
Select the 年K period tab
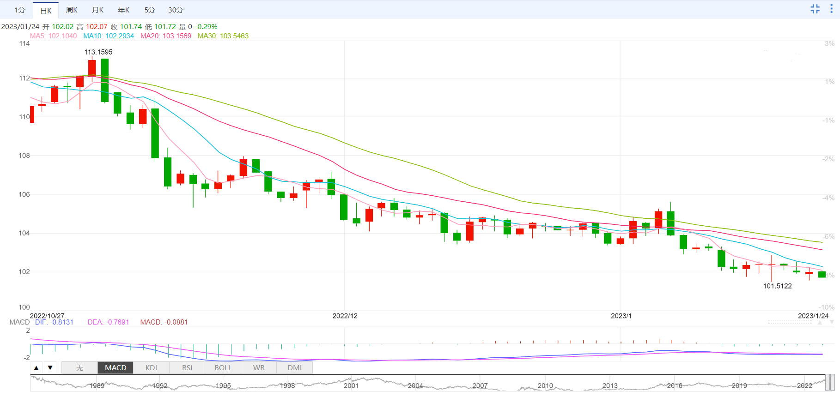124,10
